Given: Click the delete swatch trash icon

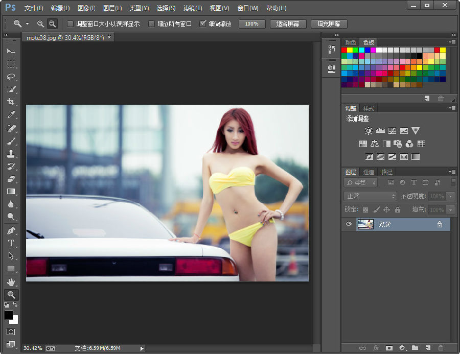Looking at the screenshot, I should tap(441, 99).
